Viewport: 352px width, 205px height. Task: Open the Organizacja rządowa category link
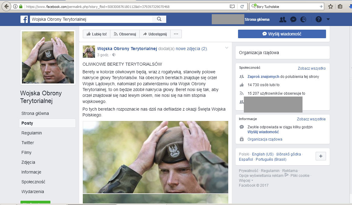[265, 139]
